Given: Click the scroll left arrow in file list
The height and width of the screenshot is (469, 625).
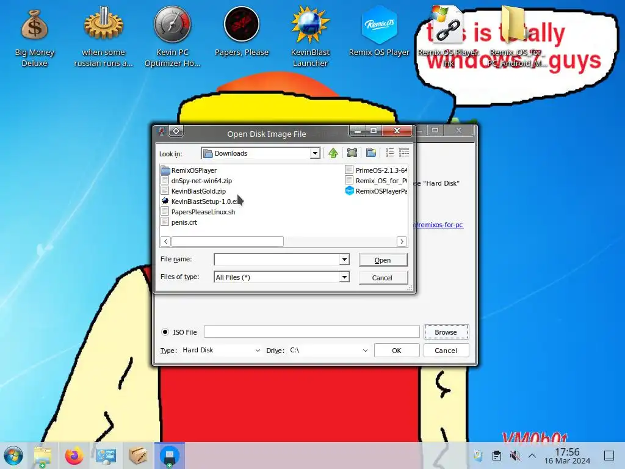Looking at the screenshot, I should pos(166,241).
